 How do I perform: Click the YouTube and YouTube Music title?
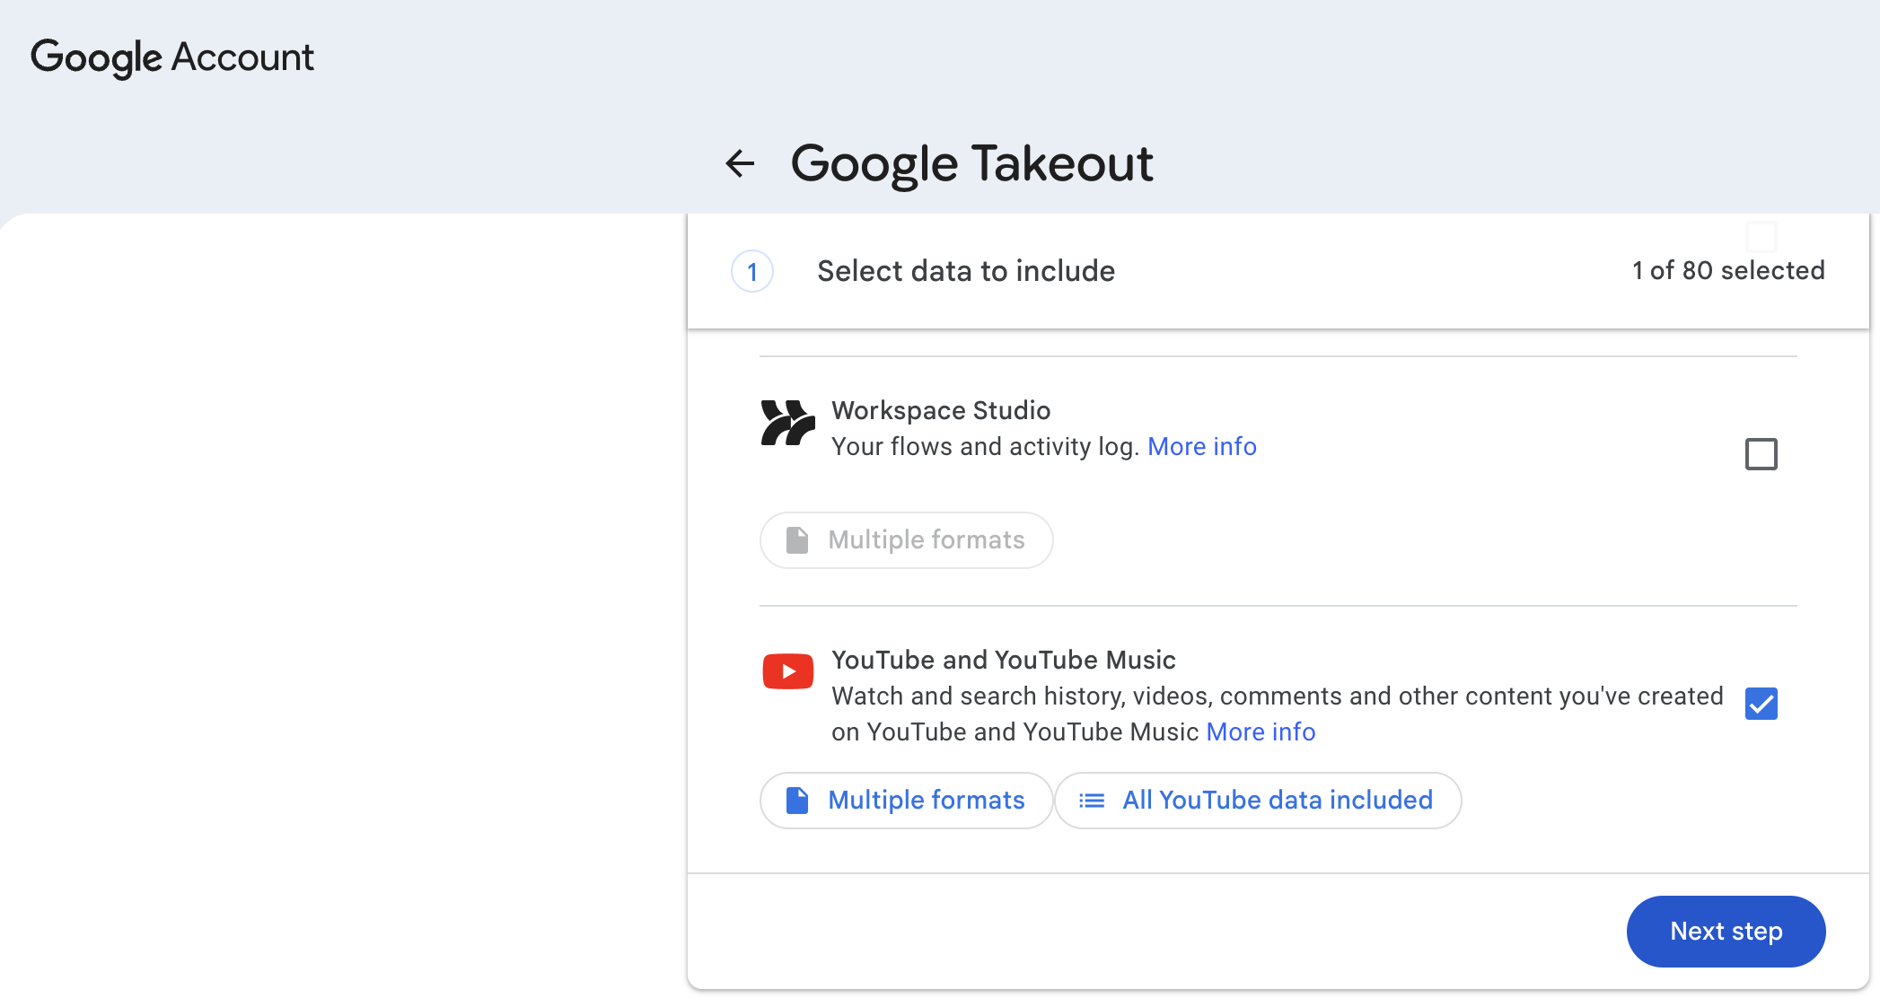tap(1003, 661)
